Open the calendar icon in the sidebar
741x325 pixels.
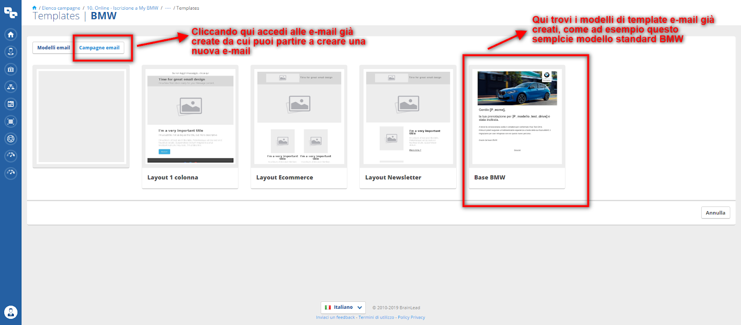(11, 104)
